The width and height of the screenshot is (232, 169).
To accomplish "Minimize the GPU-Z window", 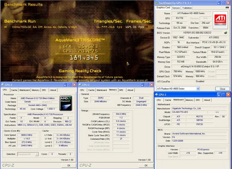I will pyautogui.click(x=219, y=3).
